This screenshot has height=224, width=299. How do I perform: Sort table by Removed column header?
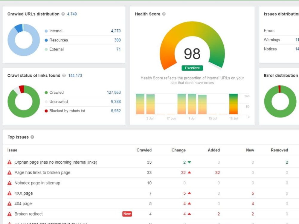279,150
